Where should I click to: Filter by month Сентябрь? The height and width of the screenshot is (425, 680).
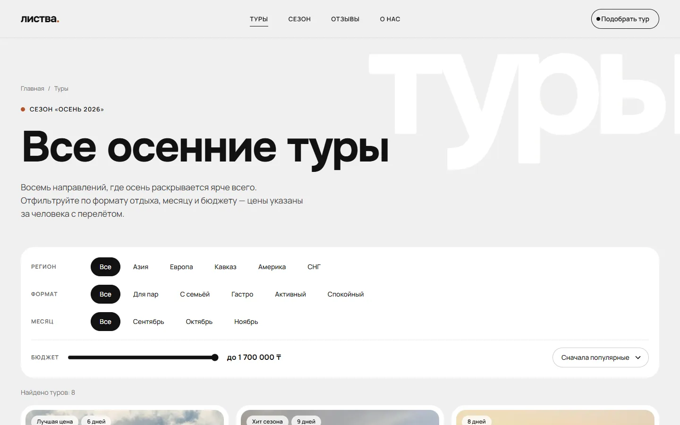(148, 322)
